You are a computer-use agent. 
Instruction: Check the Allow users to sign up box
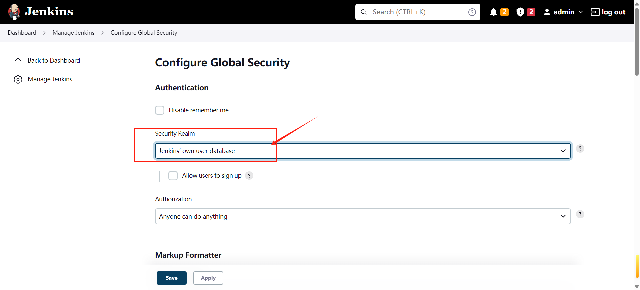pyautogui.click(x=173, y=176)
